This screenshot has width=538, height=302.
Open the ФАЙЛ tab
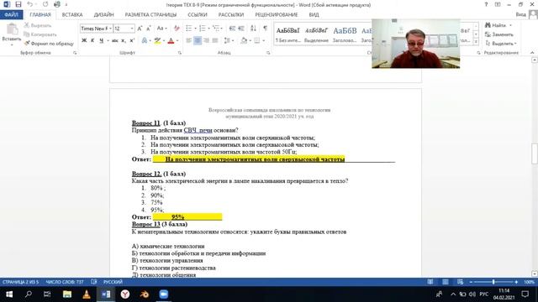(x=11, y=15)
